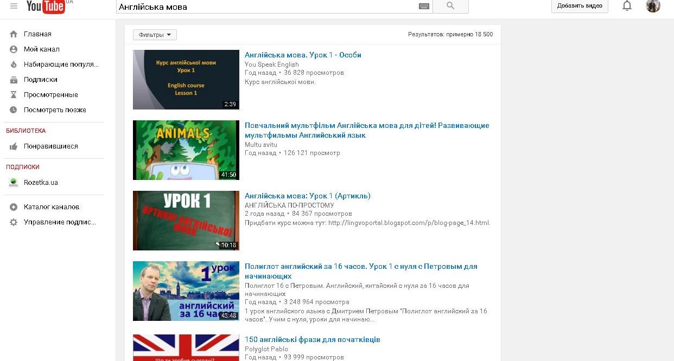Expand the Фильтры dropdown

(155, 35)
